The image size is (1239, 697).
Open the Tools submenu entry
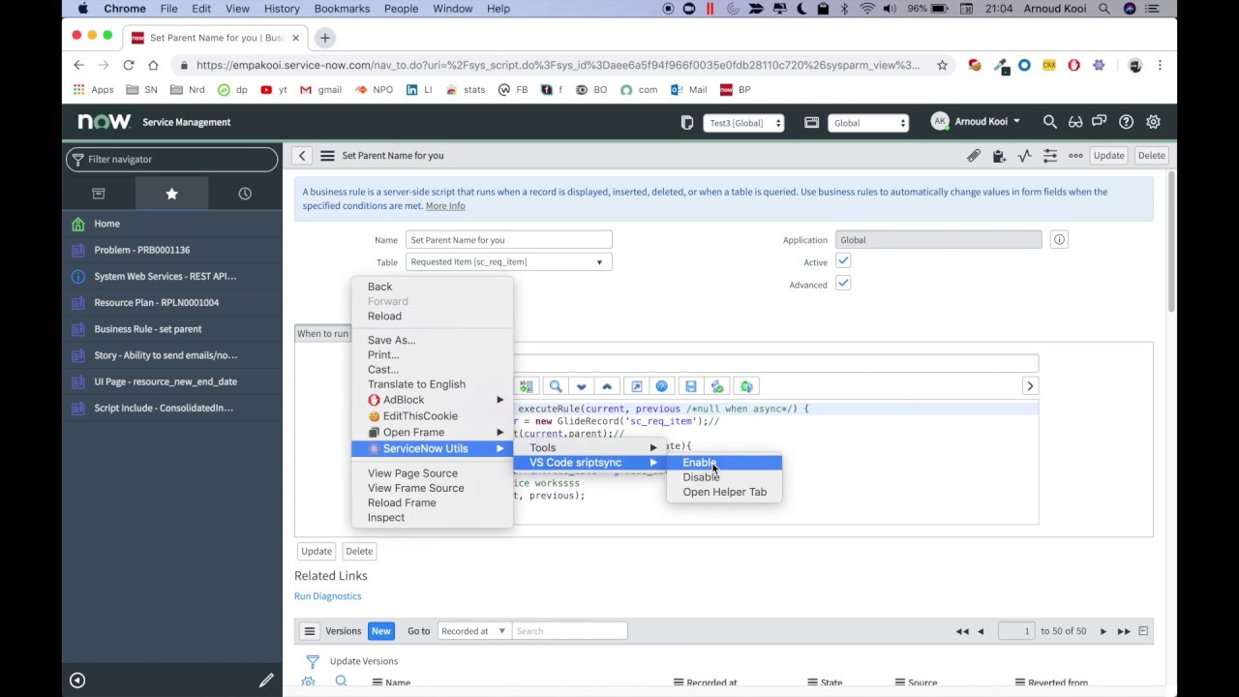tap(542, 447)
